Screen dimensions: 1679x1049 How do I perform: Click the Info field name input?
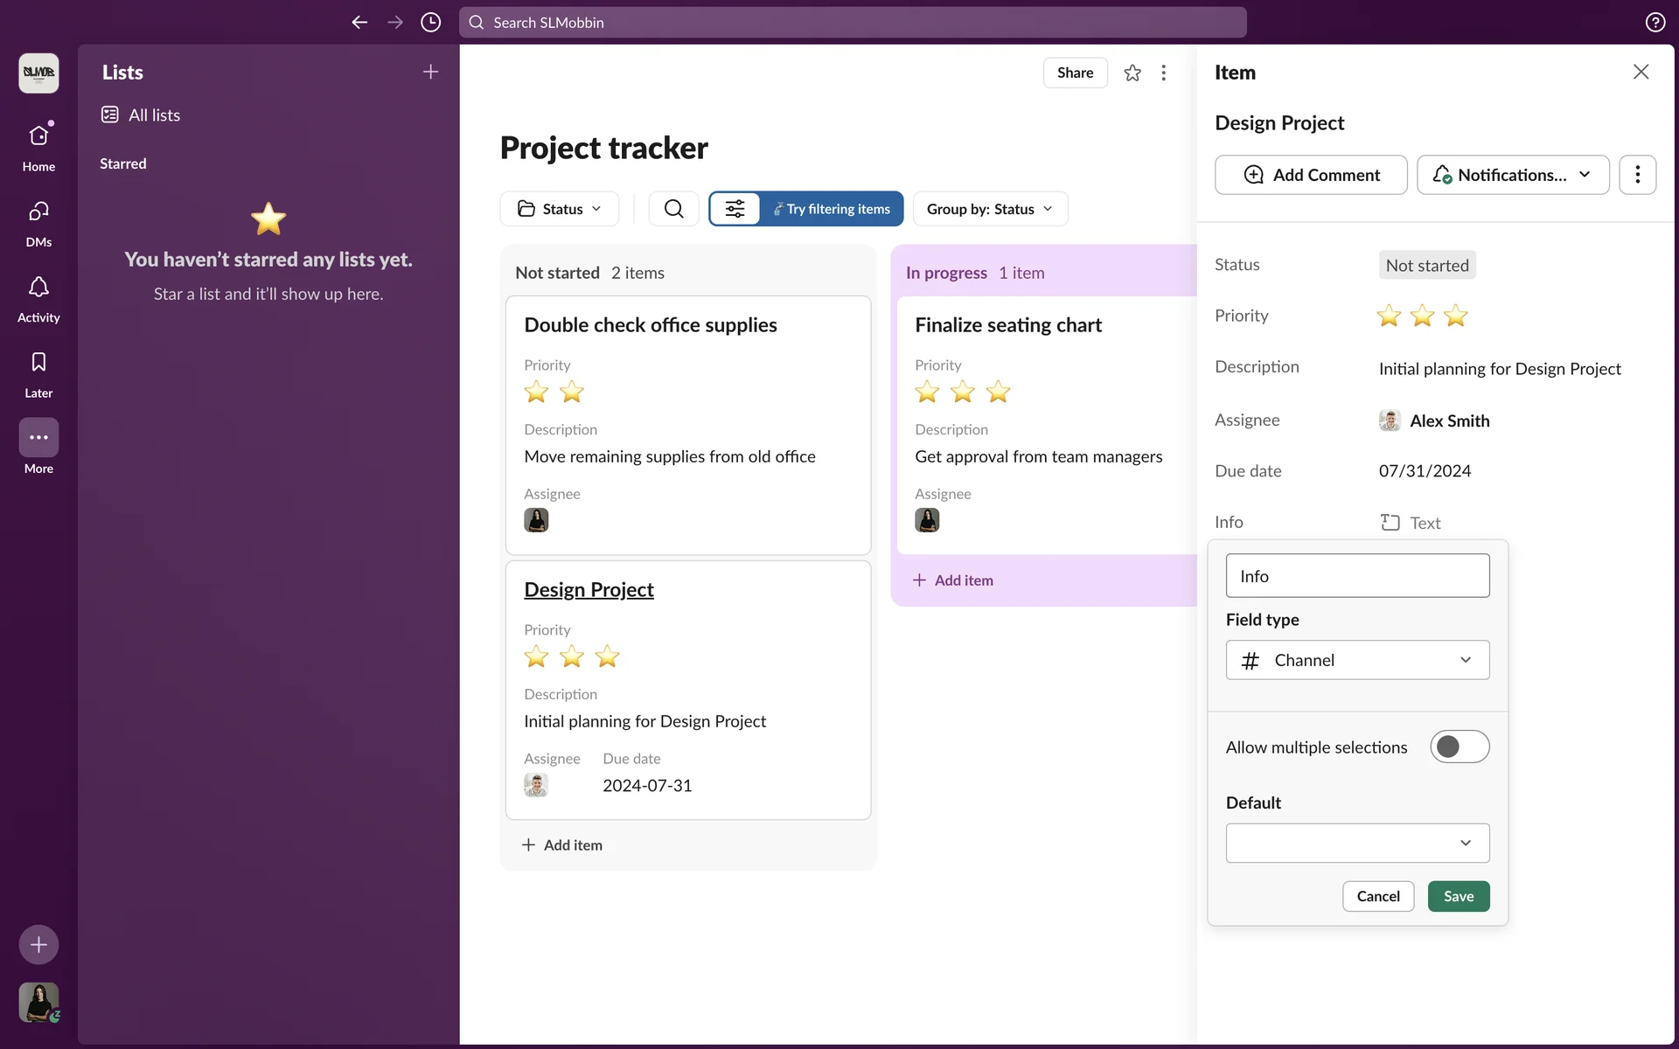(x=1357, y=576)
